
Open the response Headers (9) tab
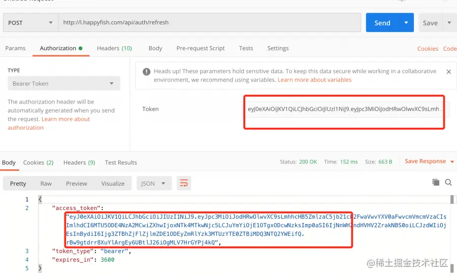[79, 162]
